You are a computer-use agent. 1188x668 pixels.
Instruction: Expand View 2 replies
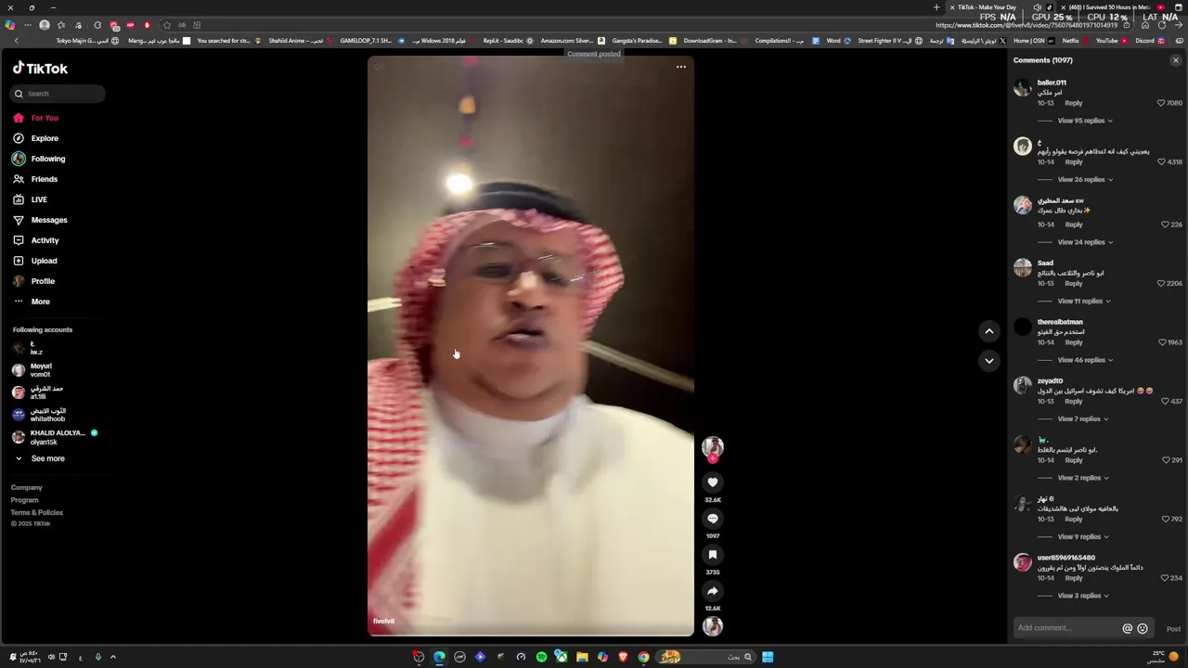1083,478
